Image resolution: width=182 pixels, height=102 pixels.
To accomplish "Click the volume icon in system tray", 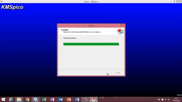I will pyautogui.click(x=169, y=99).
